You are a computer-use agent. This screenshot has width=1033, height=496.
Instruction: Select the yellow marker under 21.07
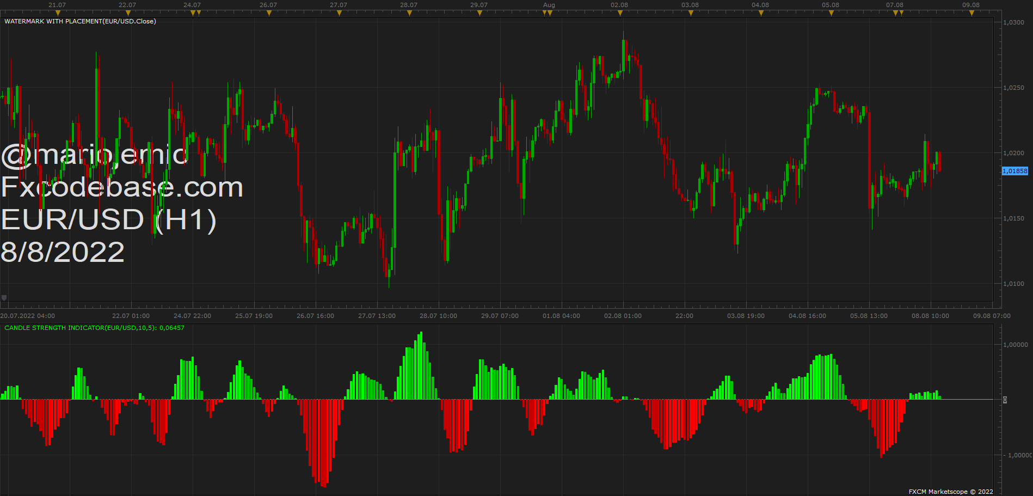point(58,13)
